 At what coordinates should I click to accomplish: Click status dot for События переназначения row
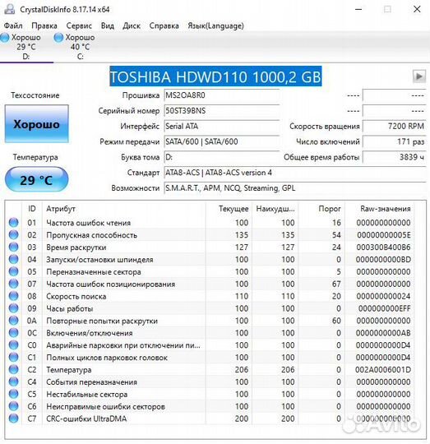click(x=13, y=382)
